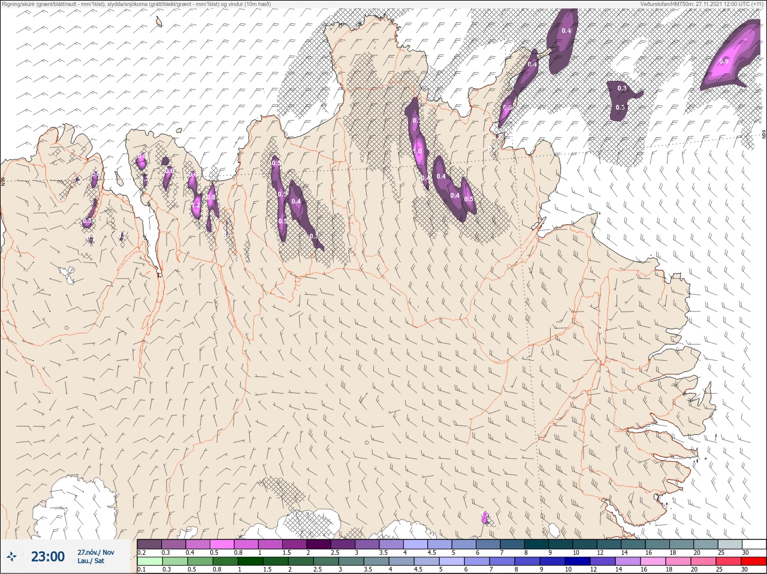The height and width of the screenshot is (574, 767).
Task: Click the darkest purple 2 swatch, upper legend row
Action: click(319, 544)
